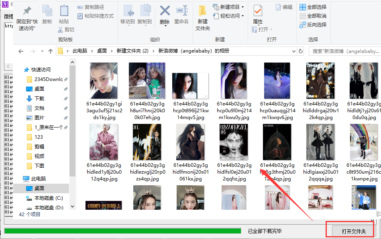The width and height of the screenshot is (381, 239).
Task: Click Invert selection
Action: (x=313, y=24)
